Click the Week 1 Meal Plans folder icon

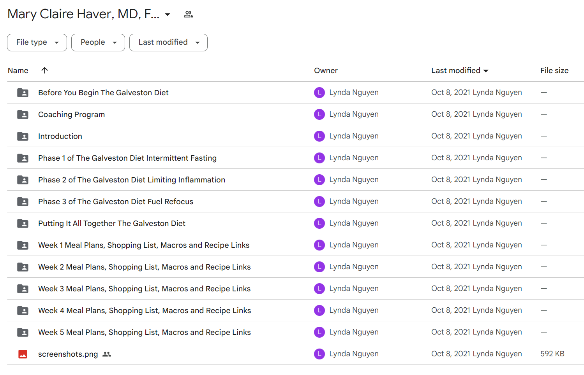[23, 245]
